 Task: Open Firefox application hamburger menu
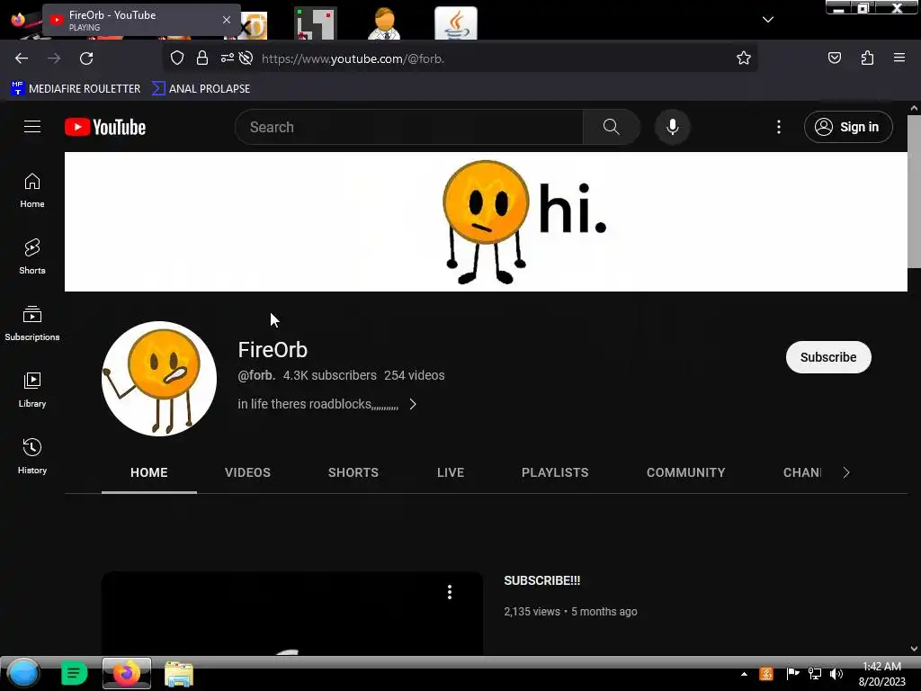tap(899, 58)
